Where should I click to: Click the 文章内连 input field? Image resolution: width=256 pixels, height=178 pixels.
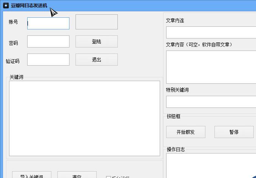[x=211, y=32]
